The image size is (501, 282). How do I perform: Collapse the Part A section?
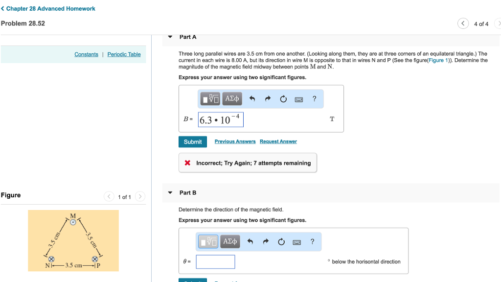(x=170, y=37)
